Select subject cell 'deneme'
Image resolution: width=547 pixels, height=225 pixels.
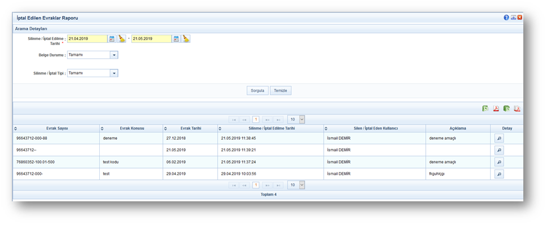(x=131, y=138)
